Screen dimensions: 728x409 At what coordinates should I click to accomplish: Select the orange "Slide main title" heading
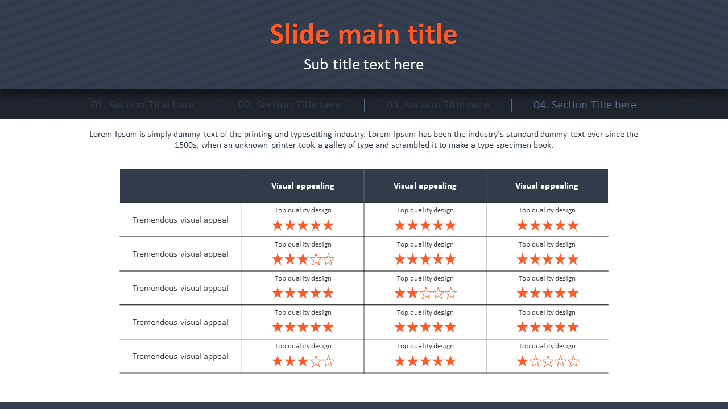pyautogui.click(x=363, y=35)
